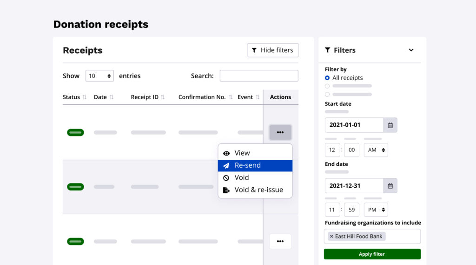The image size is (476, 265).
Task: Open the start time AM dropdown
Action: [x=376, y=150]
